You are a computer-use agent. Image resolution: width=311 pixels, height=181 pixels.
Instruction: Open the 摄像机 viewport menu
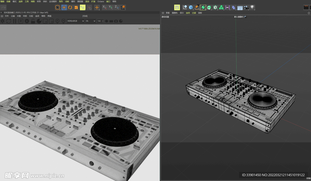click(x=175, y=13)
